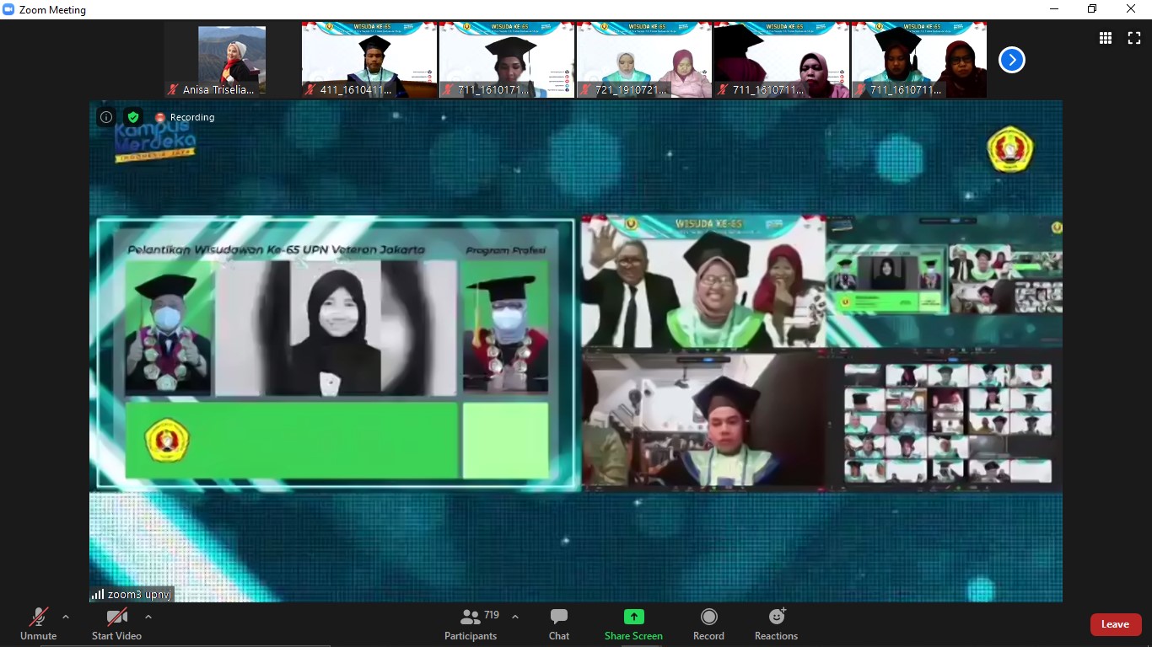The height and width of the screenshot is (647, 1152).
Task: Unmute the microphone
Action: point(38,624)
